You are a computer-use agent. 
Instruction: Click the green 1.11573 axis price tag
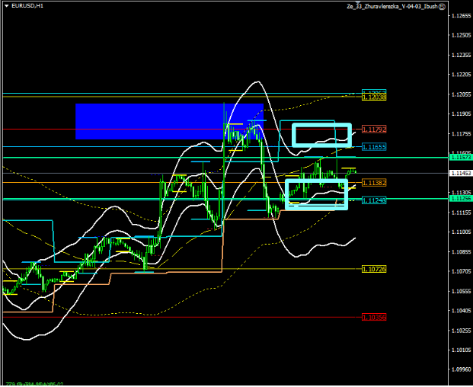click(x=459, y=157)
